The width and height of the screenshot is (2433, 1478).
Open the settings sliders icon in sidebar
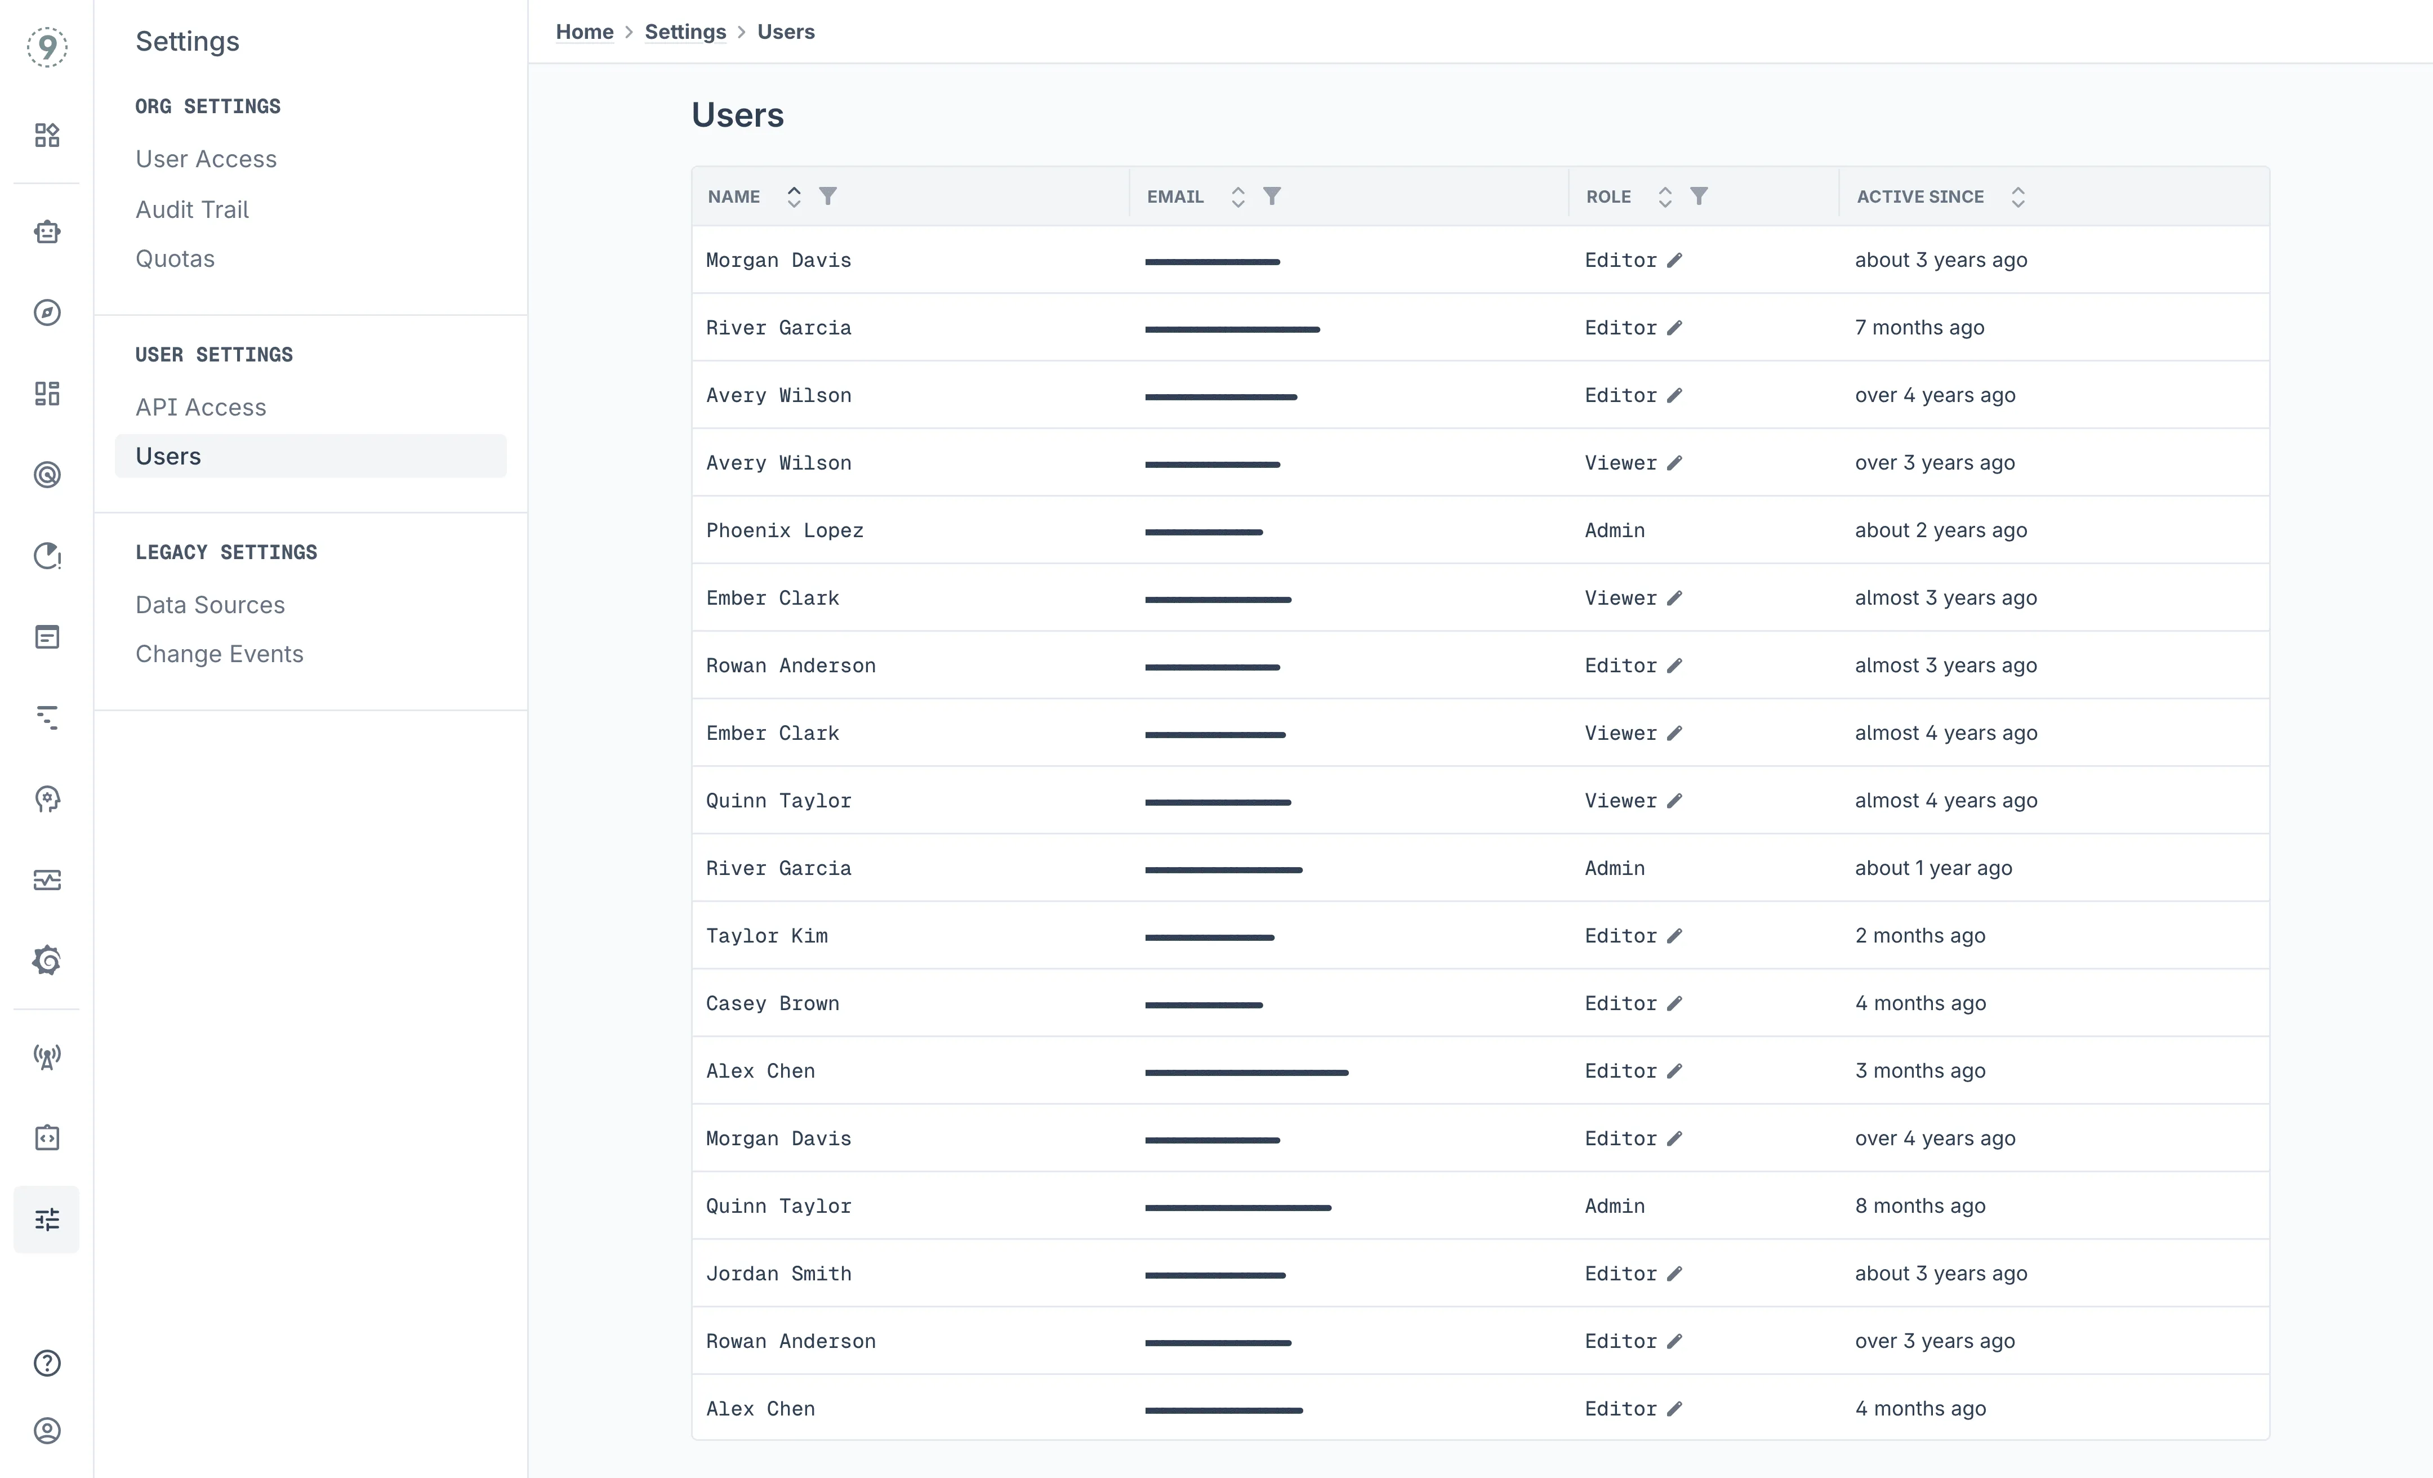[x=46, y=1220]
